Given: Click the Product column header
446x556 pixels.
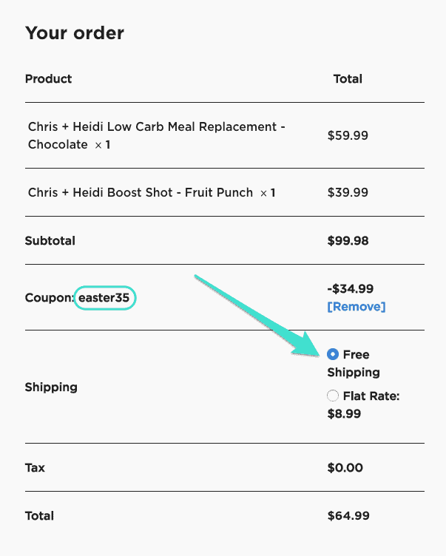Looking at the screenshot, I should pyautogui.click(x=49, y=79).
